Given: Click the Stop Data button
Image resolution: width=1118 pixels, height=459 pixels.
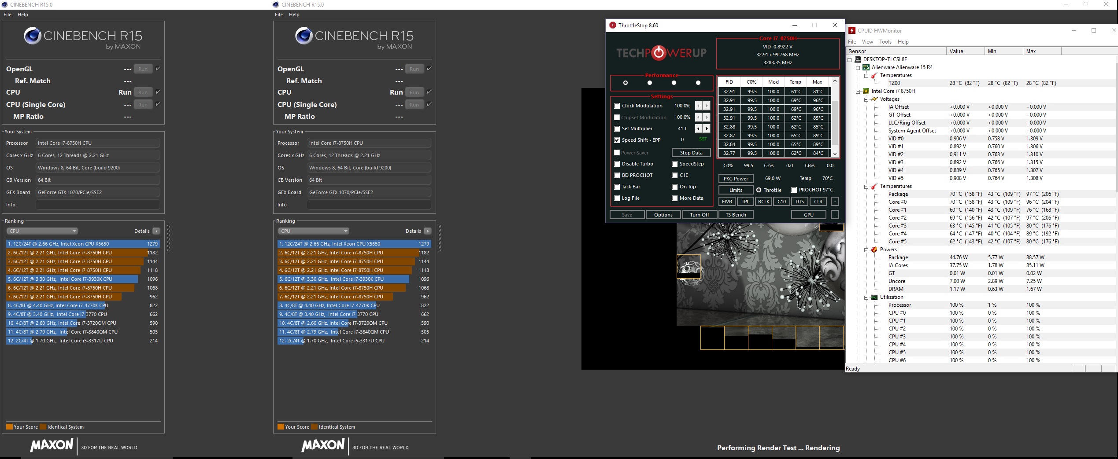Looking at the screenshot, I should [691, 153].
